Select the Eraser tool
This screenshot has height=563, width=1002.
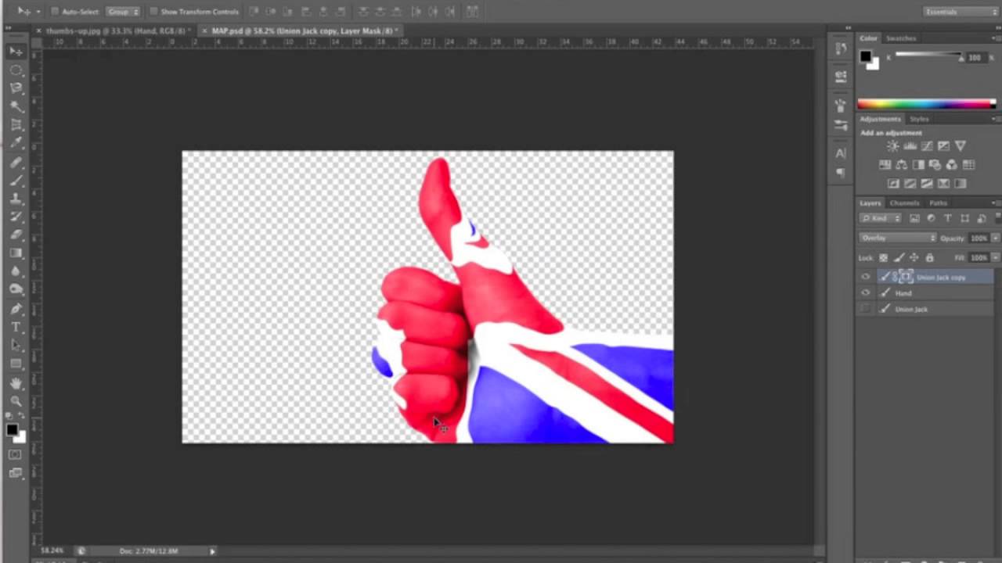pos(16,235)
